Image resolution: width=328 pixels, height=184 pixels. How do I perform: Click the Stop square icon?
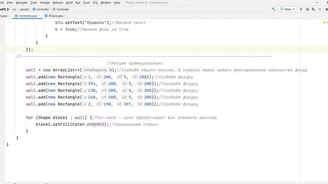(x=320, y=9)
